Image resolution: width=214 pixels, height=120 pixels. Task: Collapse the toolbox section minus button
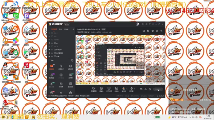pos(72,61)
